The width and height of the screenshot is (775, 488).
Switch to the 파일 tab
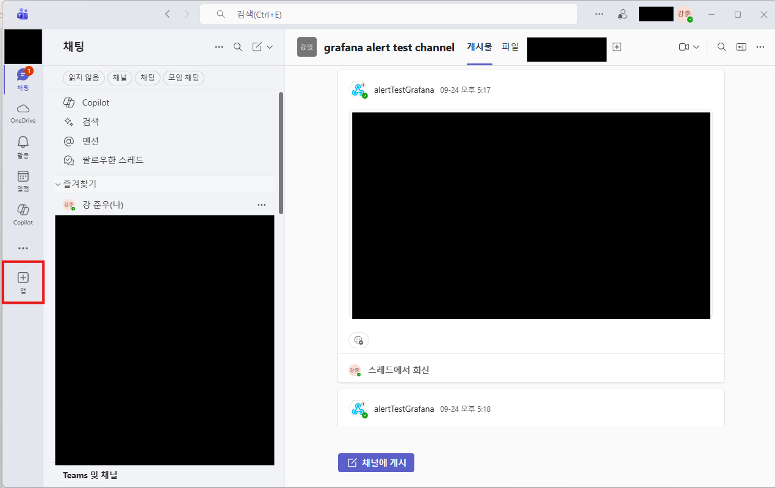coord(510,46)
